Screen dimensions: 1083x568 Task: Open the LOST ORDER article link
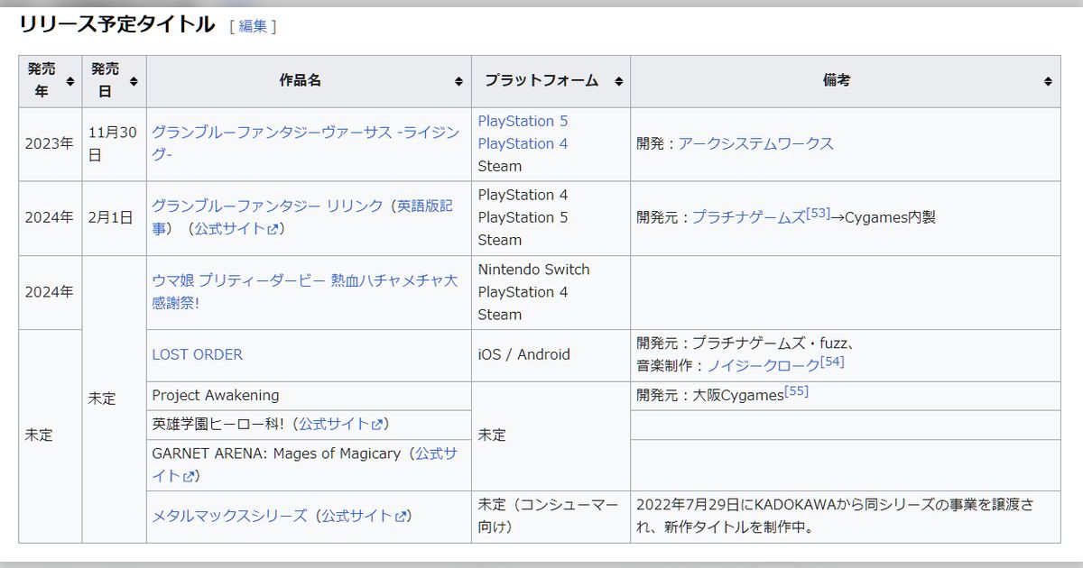[196, 354]
